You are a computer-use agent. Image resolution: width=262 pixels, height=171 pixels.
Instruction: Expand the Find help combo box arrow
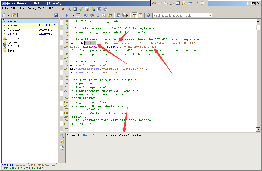click(210, 15)
